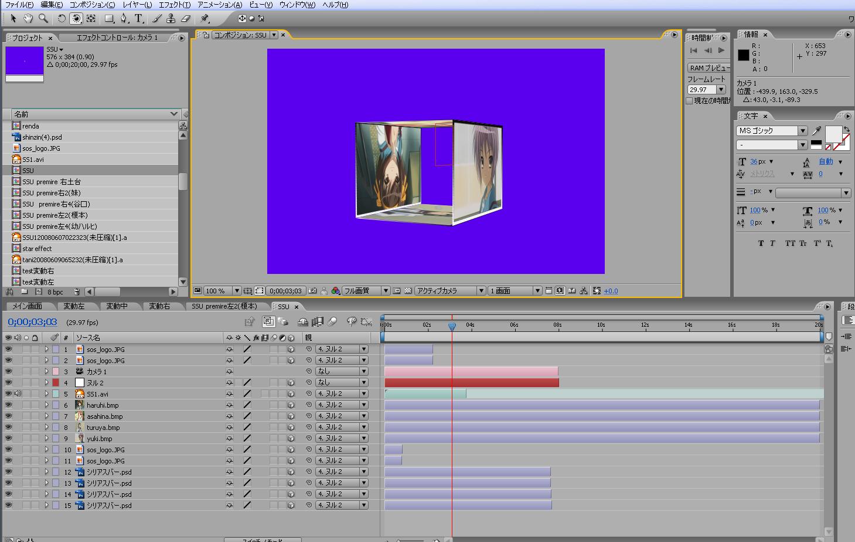
Task: Select the Rotation tool
Action: 62,19
